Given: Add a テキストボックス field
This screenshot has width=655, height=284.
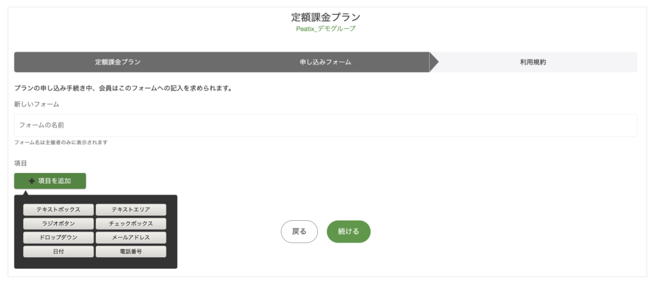Looking at the screenshot, I should coord(58,210).
